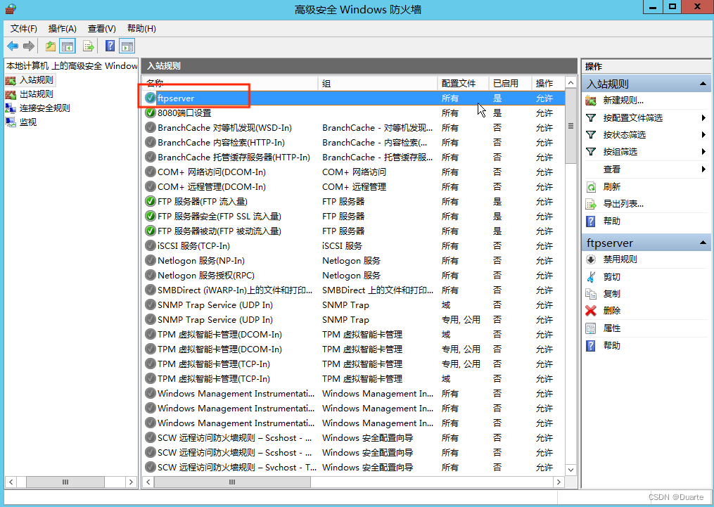The image size is (714, 507).
Task: Toggle the action pane toolbar icon
Action: 127,46
